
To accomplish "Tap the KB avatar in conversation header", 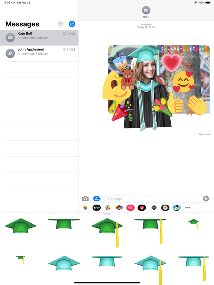I will pos(146,10).
